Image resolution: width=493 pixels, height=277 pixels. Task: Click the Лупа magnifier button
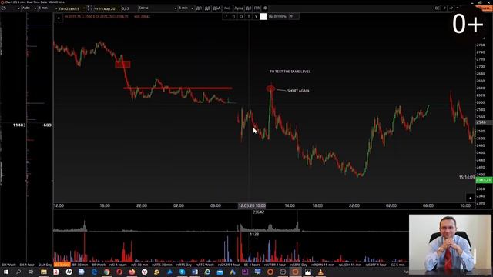click(x=239, y=8)
